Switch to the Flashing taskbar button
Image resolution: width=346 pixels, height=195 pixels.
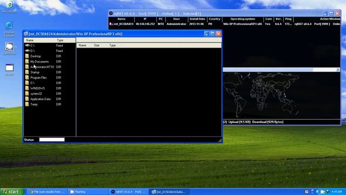[88, 192]
